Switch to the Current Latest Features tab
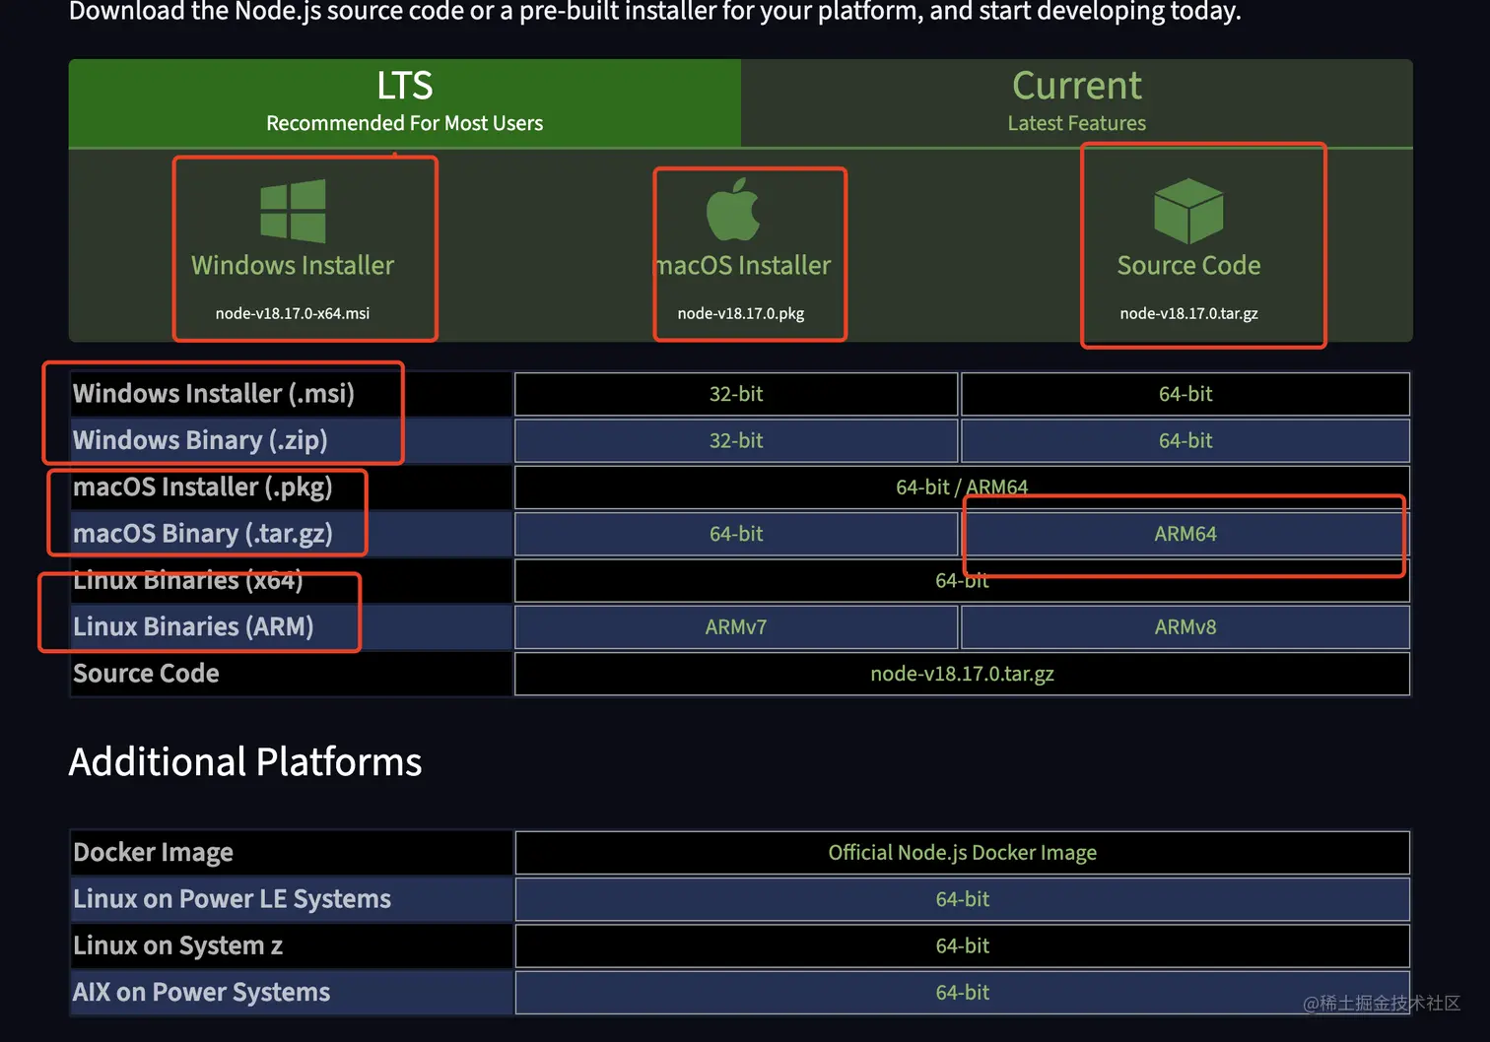Viewport: 1490px width, 1042px height. [1077, 102]
